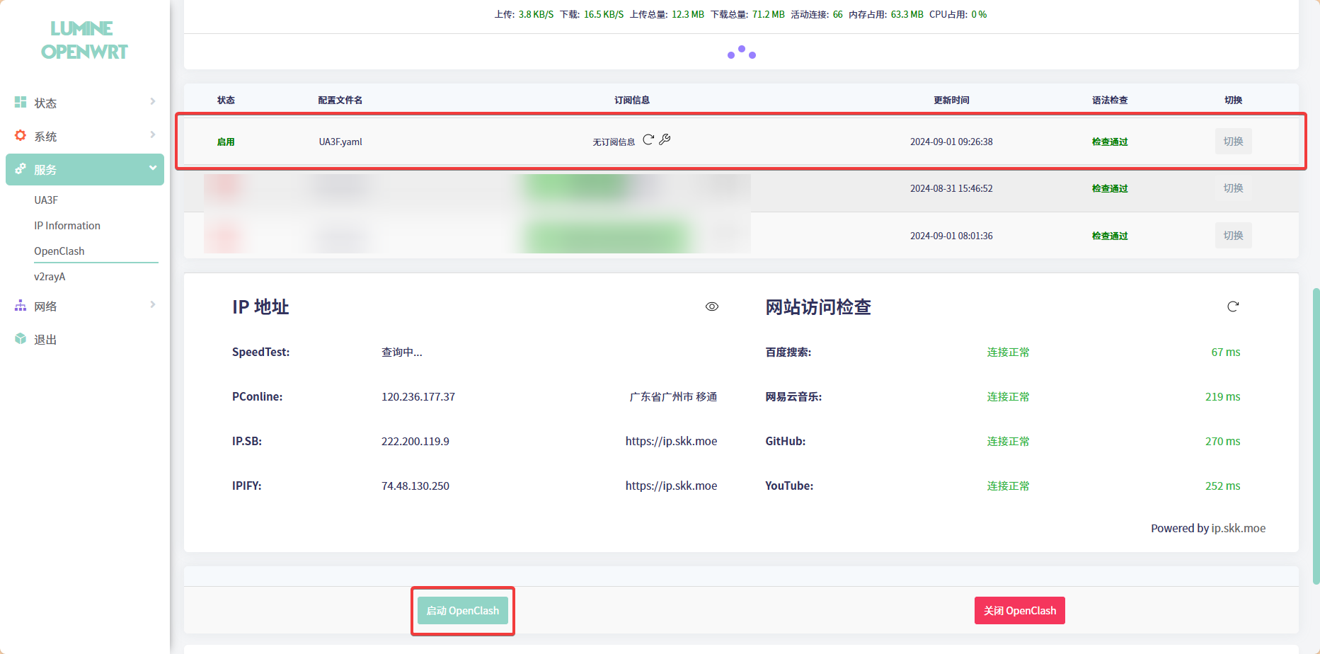
Task: Click the red 关闭 OpenClash button
Action: coord(1019,611)
